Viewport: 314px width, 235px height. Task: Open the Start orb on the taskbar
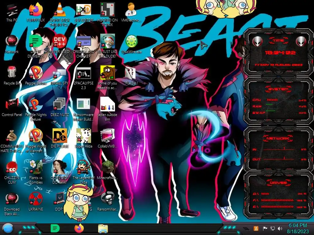(8, 228)
